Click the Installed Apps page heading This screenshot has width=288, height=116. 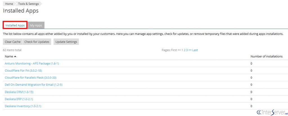pos(21,11)
